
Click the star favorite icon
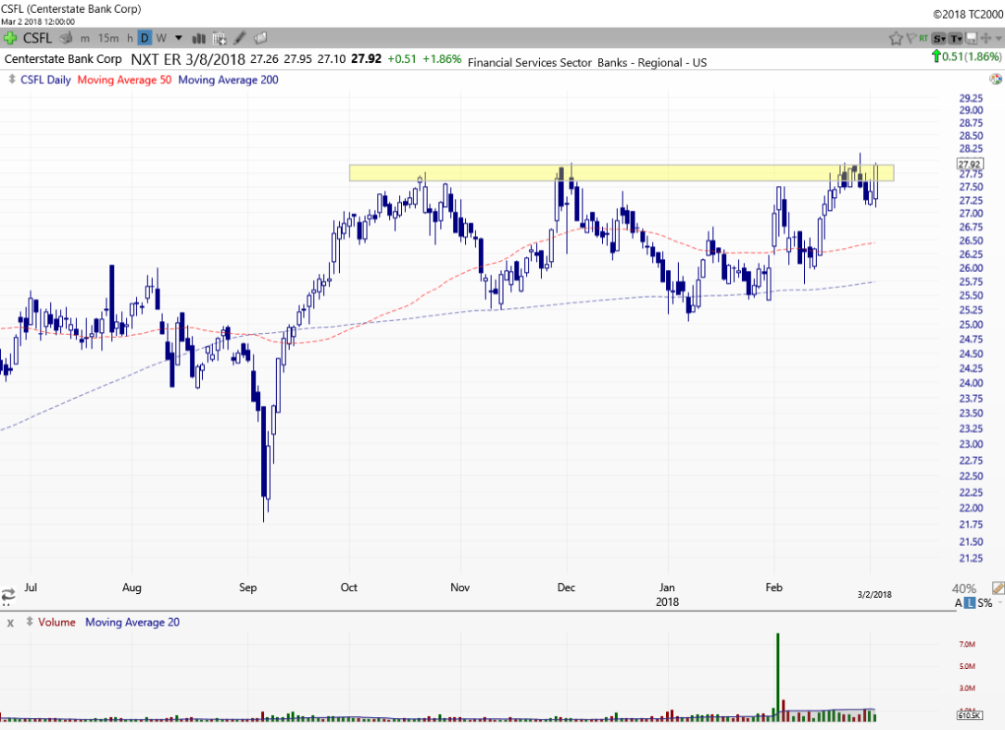coord(896,38)
